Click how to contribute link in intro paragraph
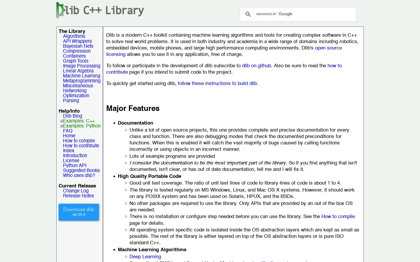 coord(335,65)
